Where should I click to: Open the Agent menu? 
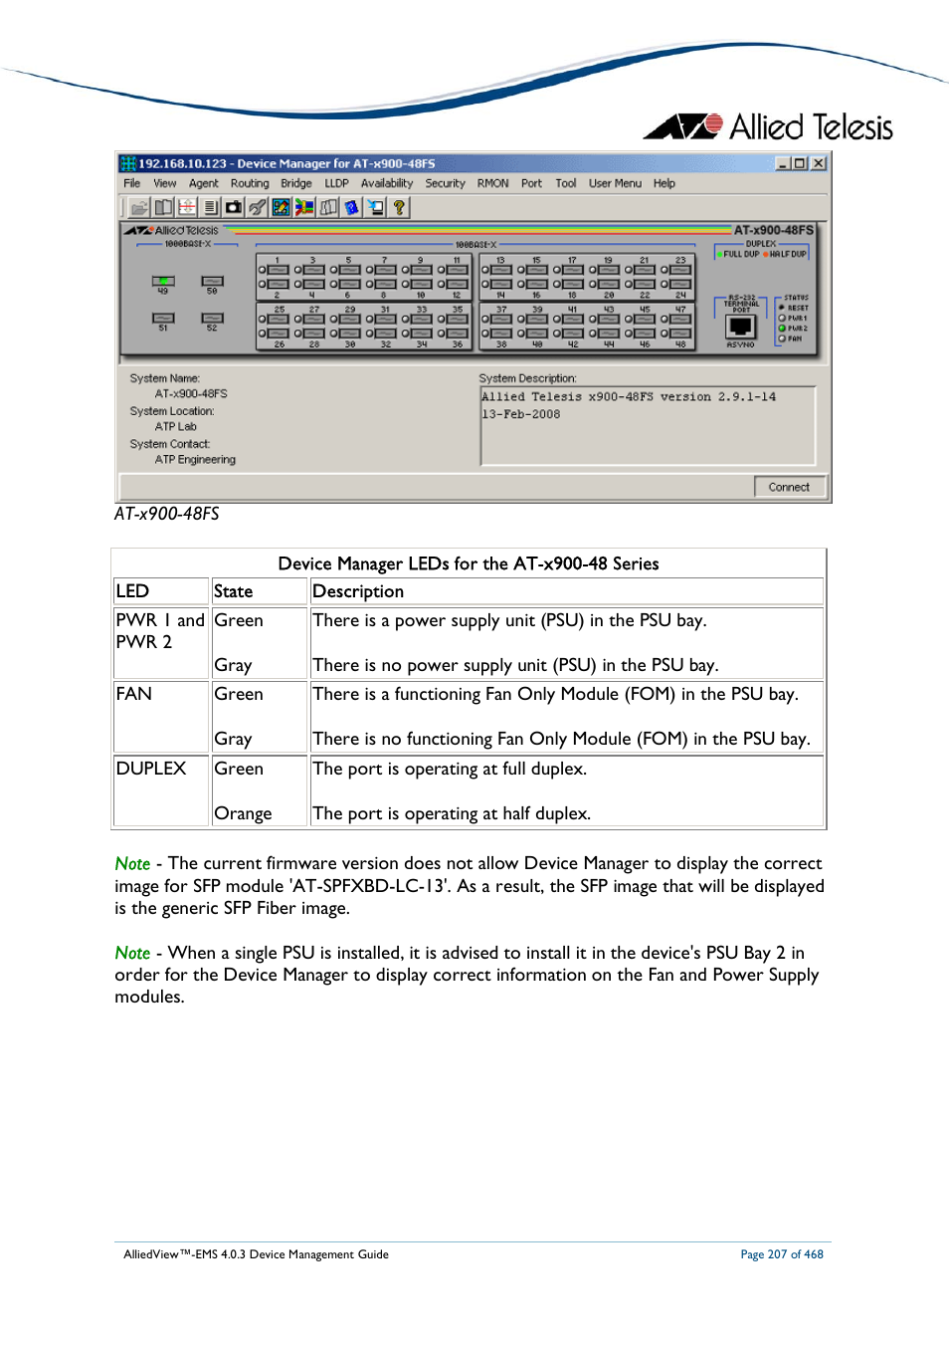[204, 183]
